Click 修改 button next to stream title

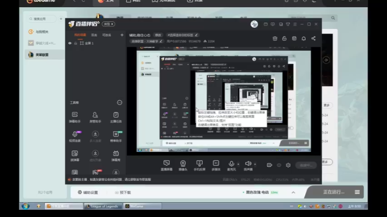pyautogui.click(x=158, y=35)
